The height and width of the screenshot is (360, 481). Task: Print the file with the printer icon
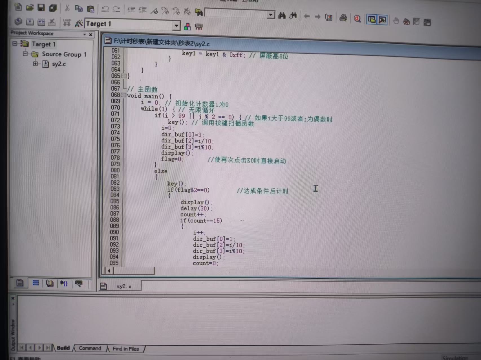(343, 18)
